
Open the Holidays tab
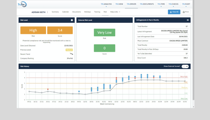click(87, 12)
